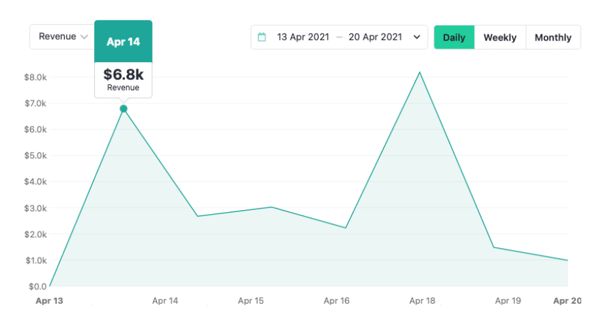Click the line's starting point at $0.0

coord(50,286)
